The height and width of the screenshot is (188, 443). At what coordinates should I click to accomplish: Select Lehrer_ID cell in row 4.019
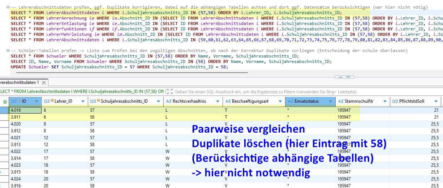coord(65,111)
